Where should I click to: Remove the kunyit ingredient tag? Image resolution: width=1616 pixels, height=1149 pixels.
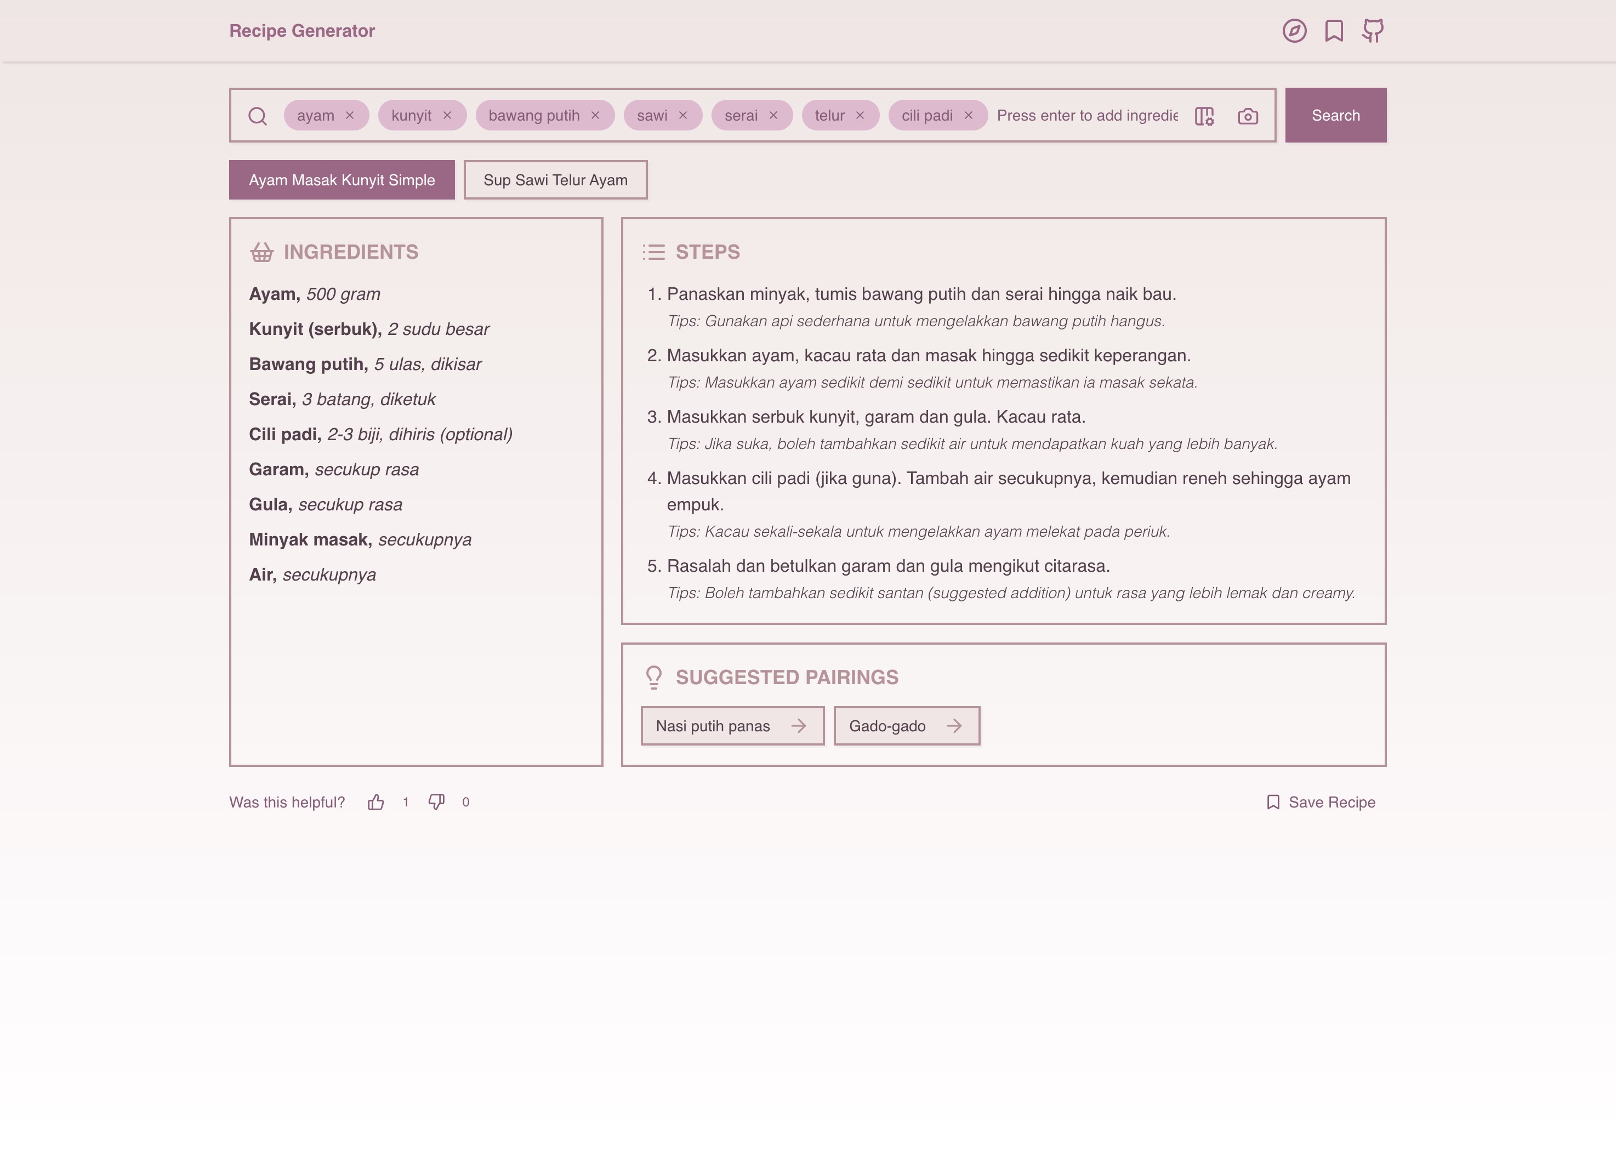click(447, 115)
